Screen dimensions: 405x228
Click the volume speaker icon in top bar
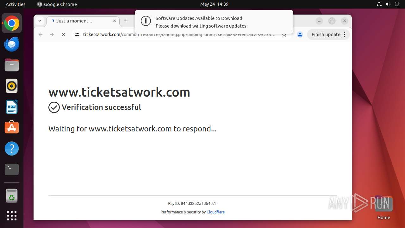(388, 4)
